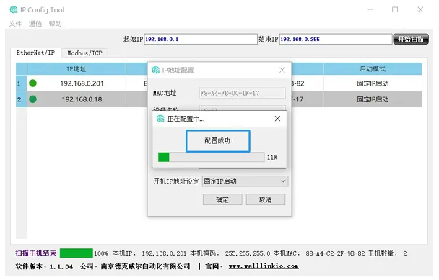Image resolution: width=439 pixels, height=280 pixels.
Task: Close the IP地址配置 dialog
Action: (282, 70)
